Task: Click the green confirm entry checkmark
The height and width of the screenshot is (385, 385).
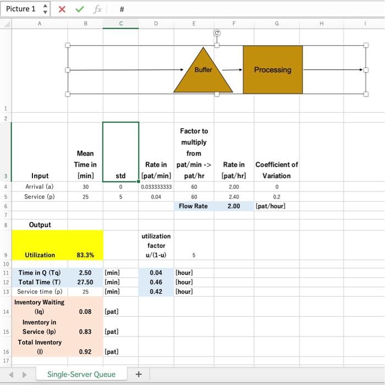Action: (x=80, y=9)
